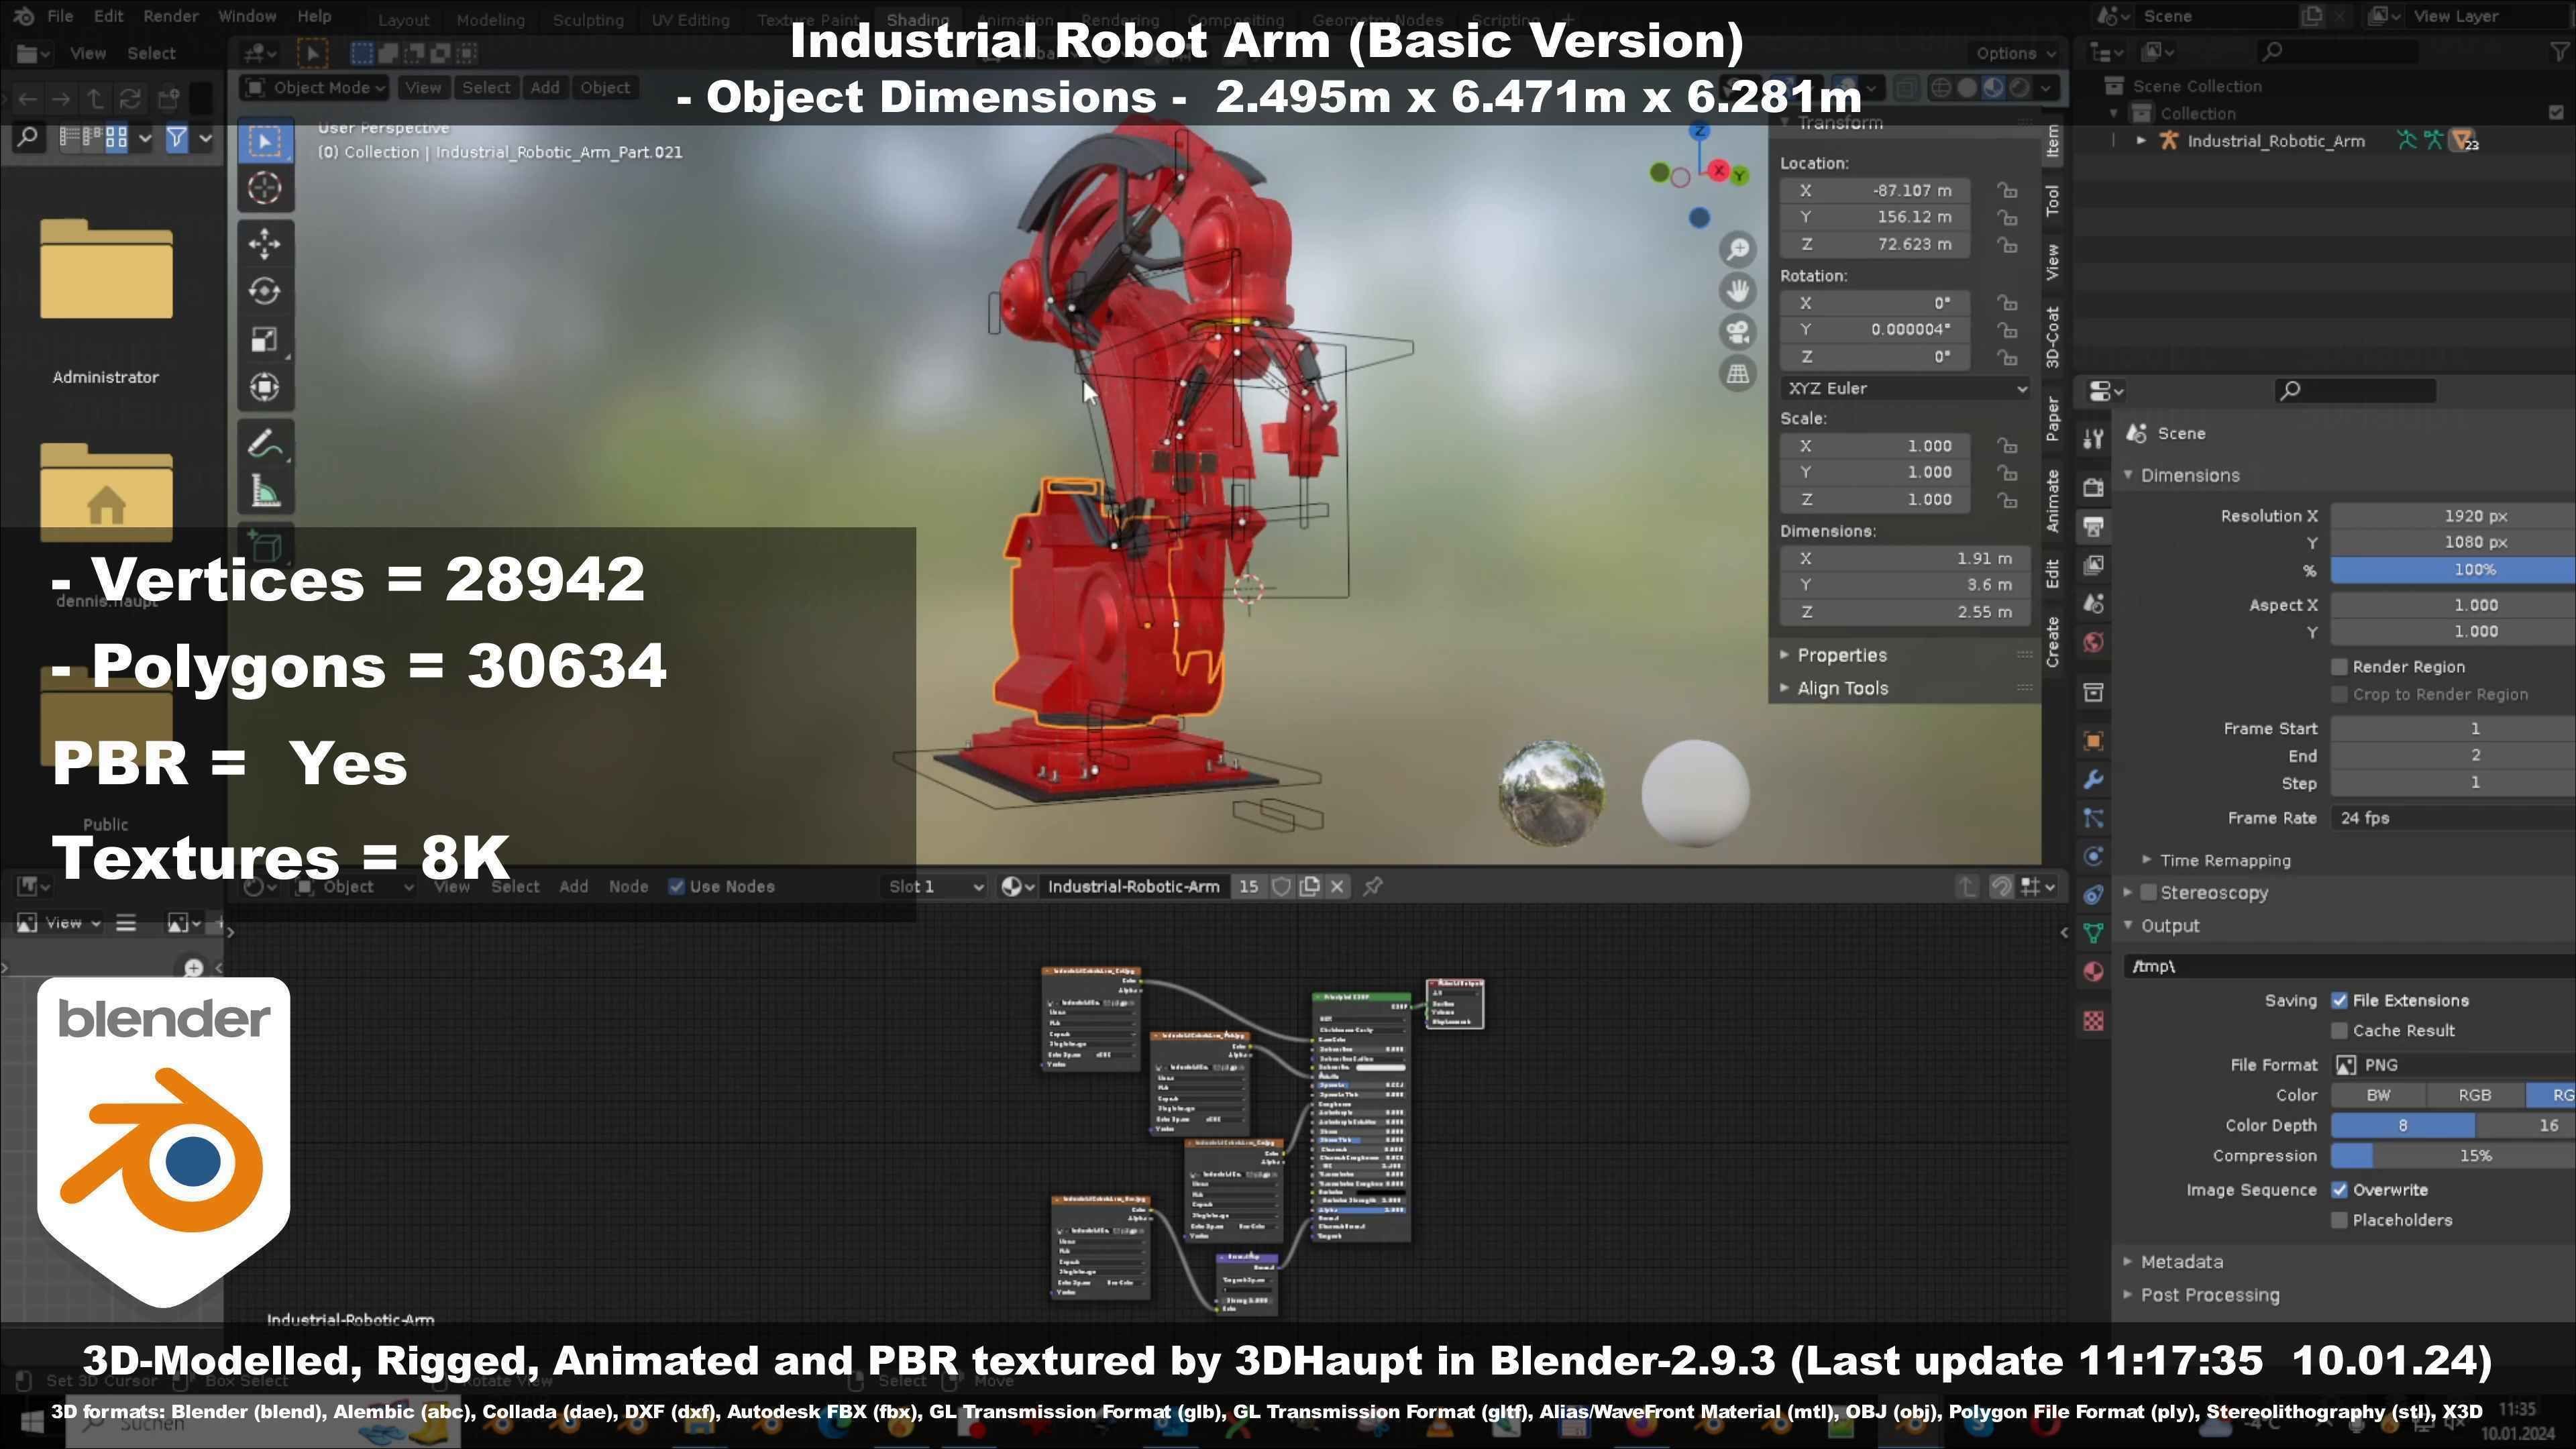Toggle the file browser filter funnel
Viewport: 2576px width, 1449px height.
tap(177, 138)
